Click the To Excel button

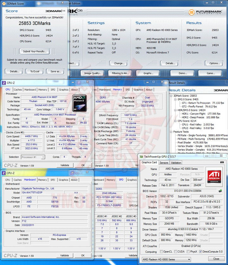(x=35, y=72)
